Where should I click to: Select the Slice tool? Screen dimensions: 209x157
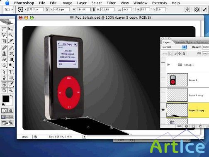(x=11, y=41)
